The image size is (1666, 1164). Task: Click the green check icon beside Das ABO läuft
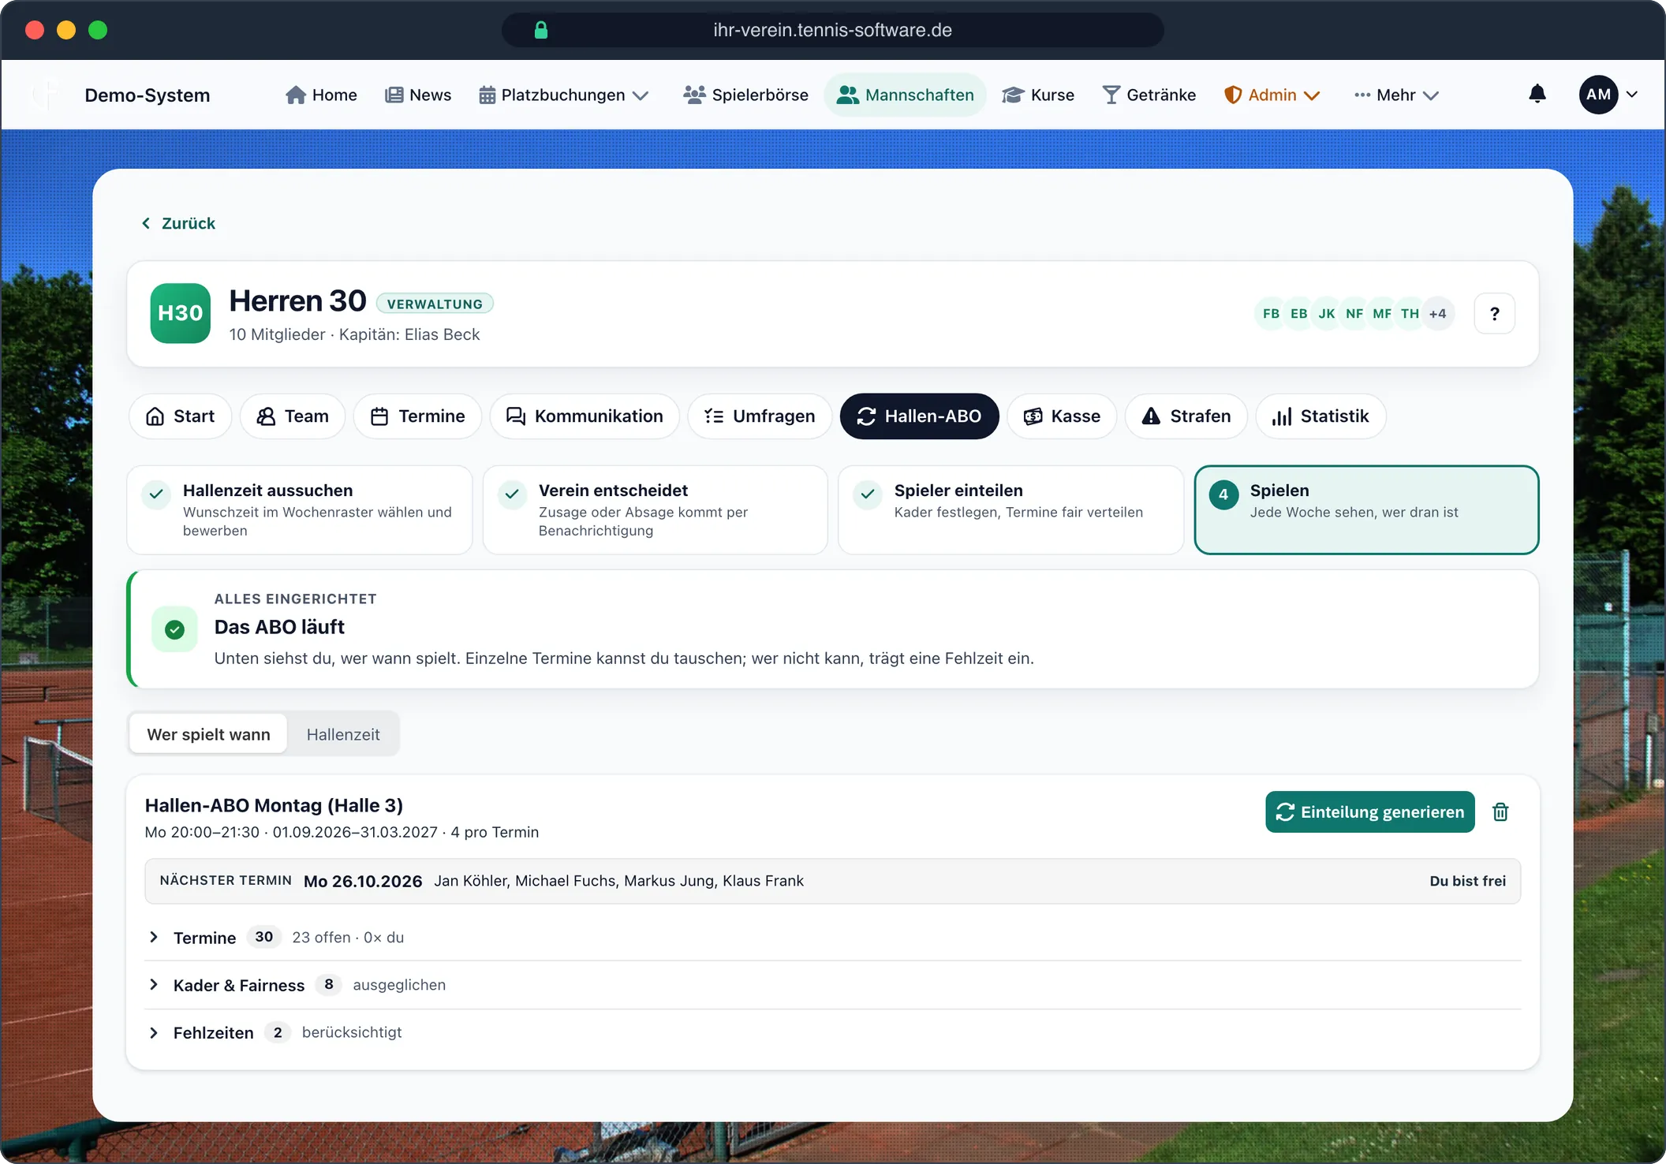click(174, 629)
